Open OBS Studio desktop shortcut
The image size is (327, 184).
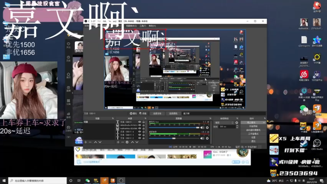[x=317, y=145]
